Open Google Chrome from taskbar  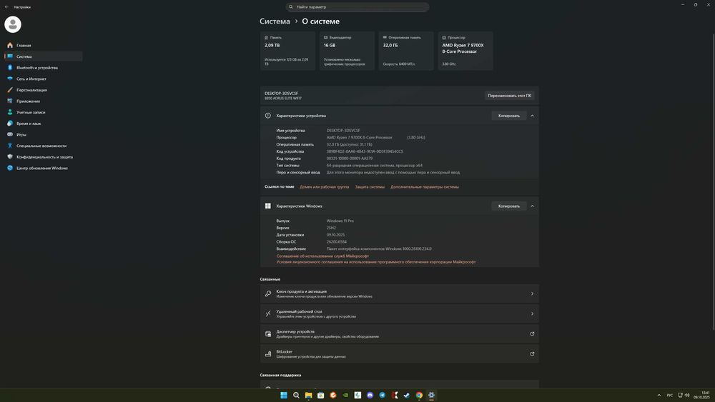419,395
